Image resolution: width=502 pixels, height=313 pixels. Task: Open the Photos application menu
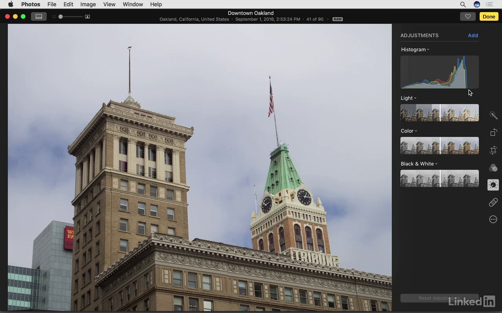(31, 4)
